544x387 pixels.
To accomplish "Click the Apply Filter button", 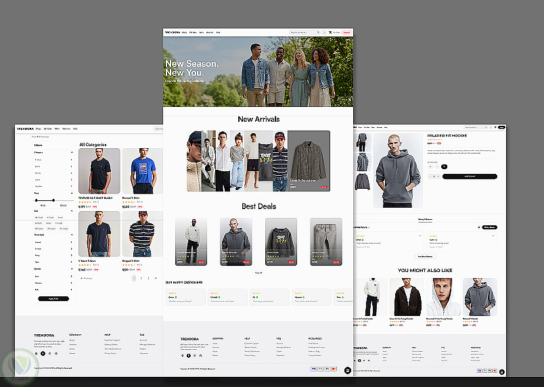I will point(53,298).
